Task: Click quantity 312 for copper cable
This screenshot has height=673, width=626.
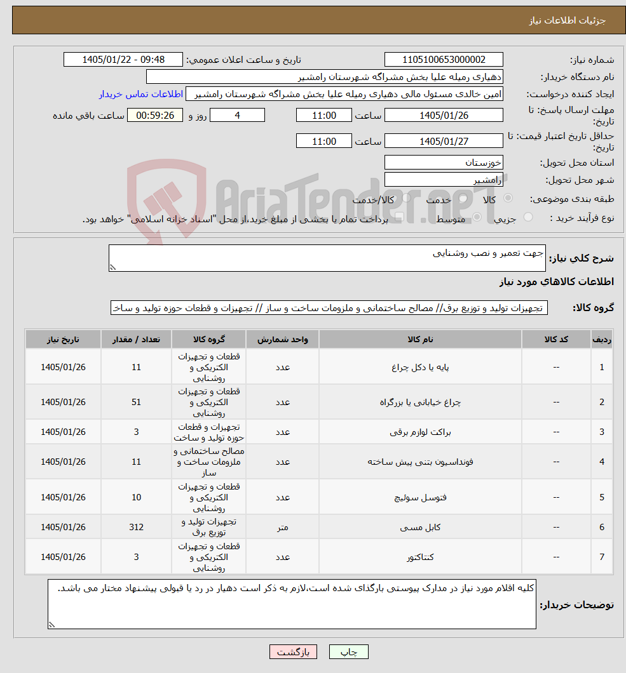Action: click(136, 527)
